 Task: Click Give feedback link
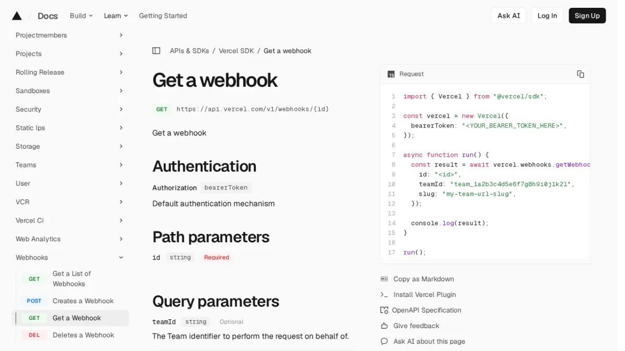[x=416, y=326]
